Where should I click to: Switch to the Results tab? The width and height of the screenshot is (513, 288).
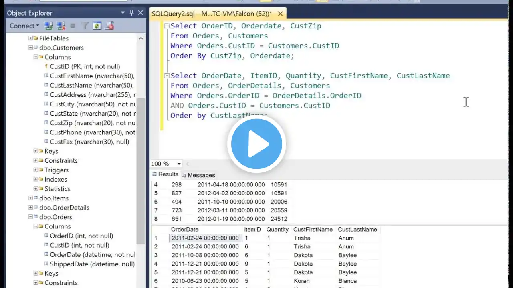[x=165, y=174]
